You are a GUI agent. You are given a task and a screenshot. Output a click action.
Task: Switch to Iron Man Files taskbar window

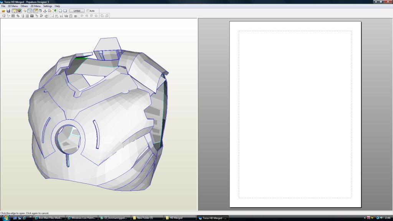tap(49, 218)
